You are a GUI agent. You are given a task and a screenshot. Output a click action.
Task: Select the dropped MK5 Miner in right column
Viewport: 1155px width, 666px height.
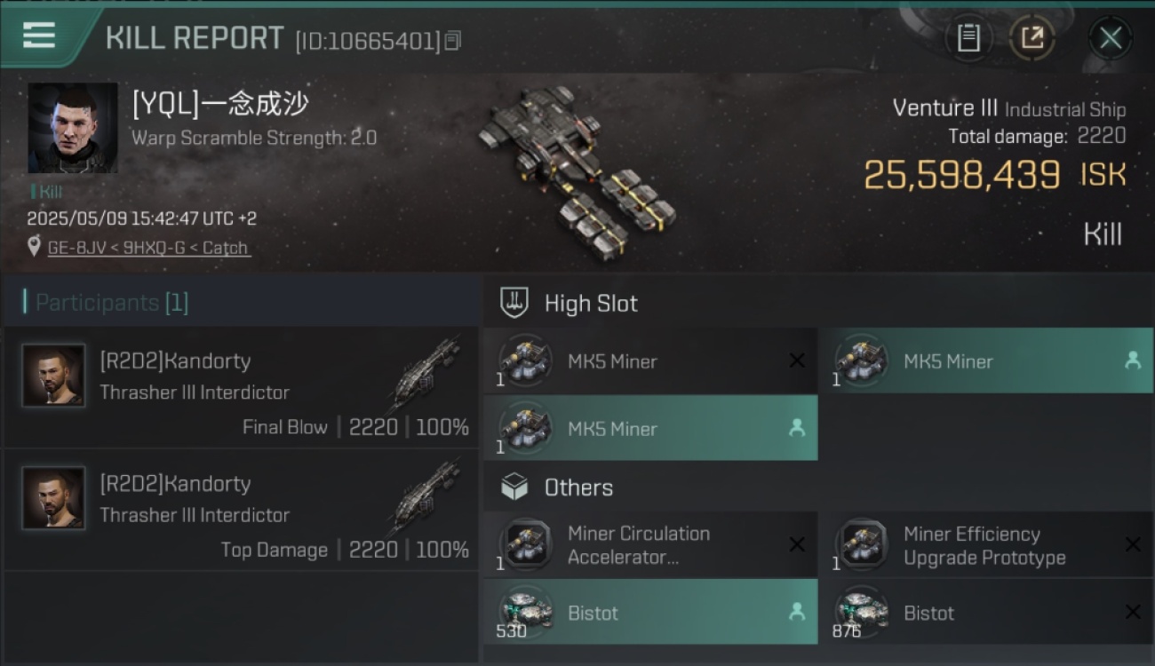coord(986,361)
